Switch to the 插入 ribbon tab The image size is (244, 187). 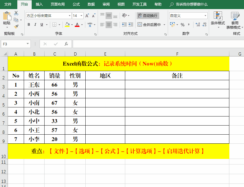point(39,4)
